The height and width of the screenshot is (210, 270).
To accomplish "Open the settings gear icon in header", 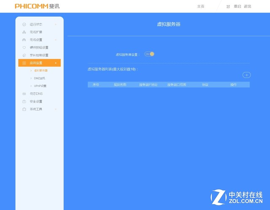I will (228, 7).
